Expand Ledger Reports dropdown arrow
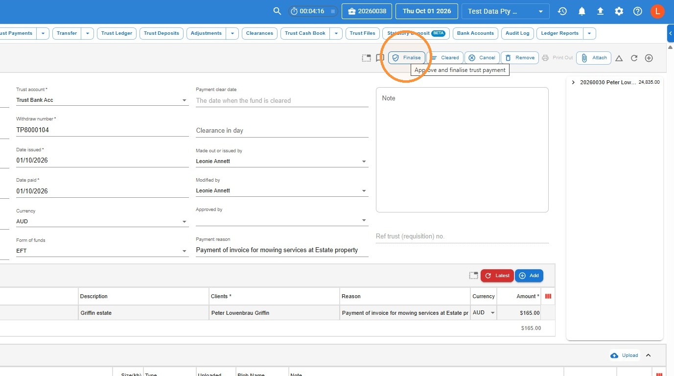Viewport: 674px width, 376px height. [589, 33]
